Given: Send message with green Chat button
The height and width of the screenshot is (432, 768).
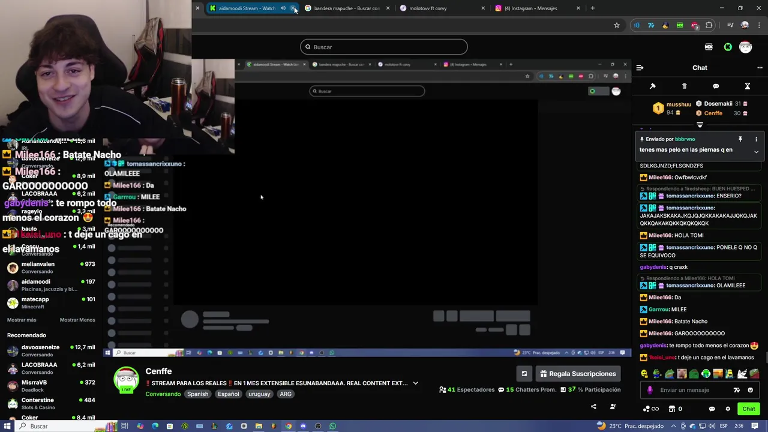Looking at the screenshot, I should point(748,409).
